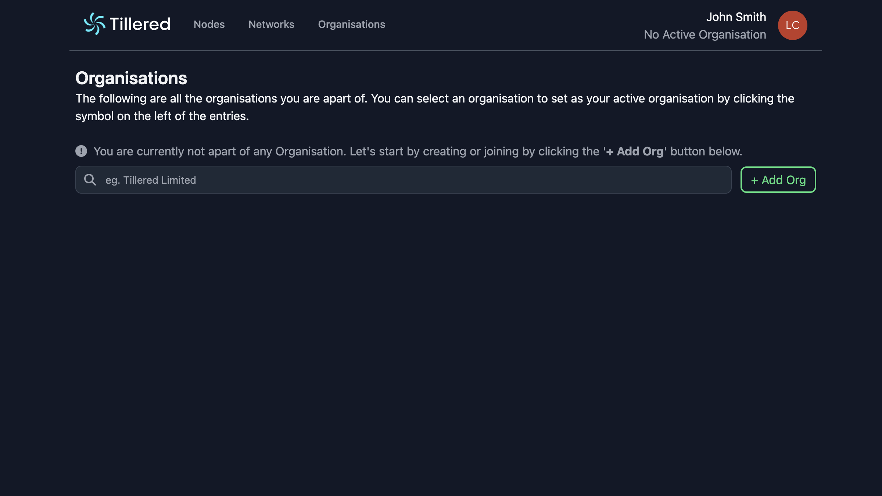Switch to the Networks section
Image resolution: width=882 pixels, height=496 pixels.
(271, 24)
